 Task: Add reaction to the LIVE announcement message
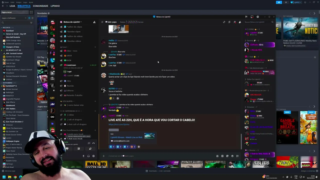click(x=139, y=147)
